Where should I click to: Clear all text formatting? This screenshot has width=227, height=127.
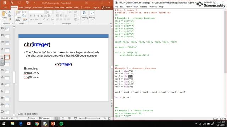pyautogui.click(x=52, y=19)
